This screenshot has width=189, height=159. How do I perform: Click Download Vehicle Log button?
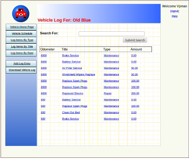[x=21, y=70]
